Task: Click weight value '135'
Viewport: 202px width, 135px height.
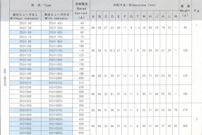Action: [185, 76]
